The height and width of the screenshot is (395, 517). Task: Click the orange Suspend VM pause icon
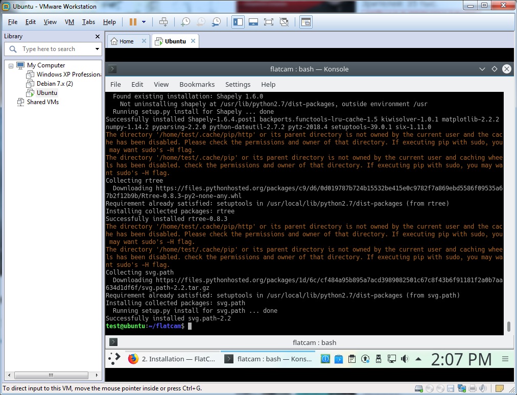pos(133,22)
